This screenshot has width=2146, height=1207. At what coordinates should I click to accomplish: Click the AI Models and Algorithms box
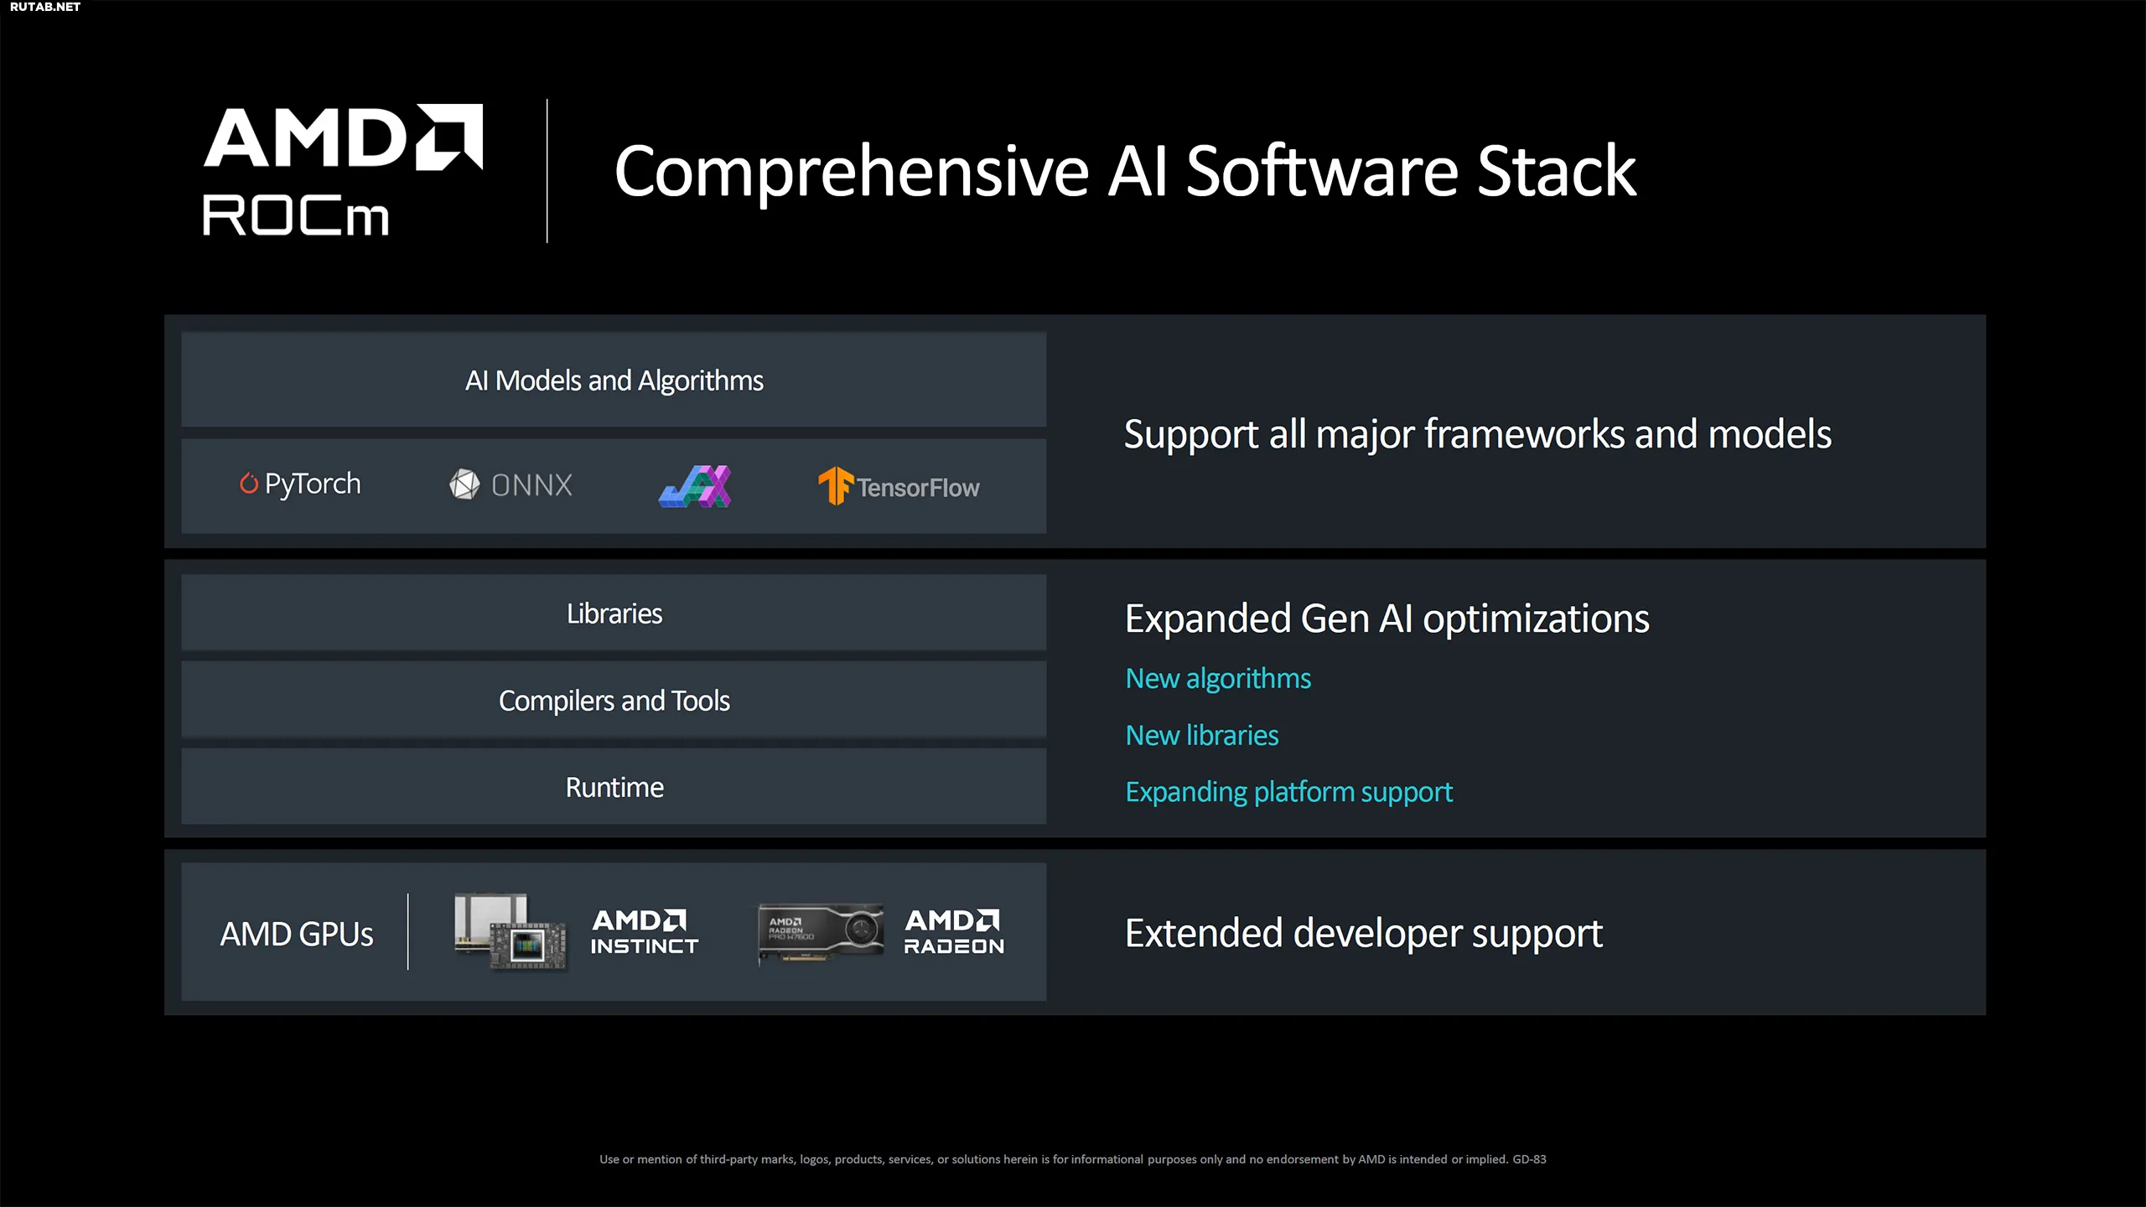coord(614,380)
